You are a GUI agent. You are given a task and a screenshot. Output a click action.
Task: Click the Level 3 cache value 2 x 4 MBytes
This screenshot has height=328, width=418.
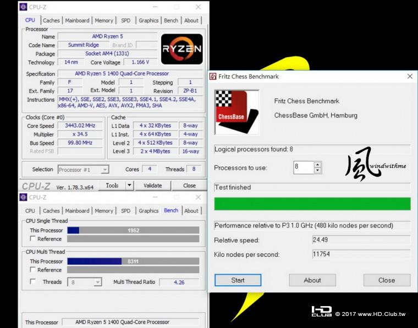click(x=156, y=151)
